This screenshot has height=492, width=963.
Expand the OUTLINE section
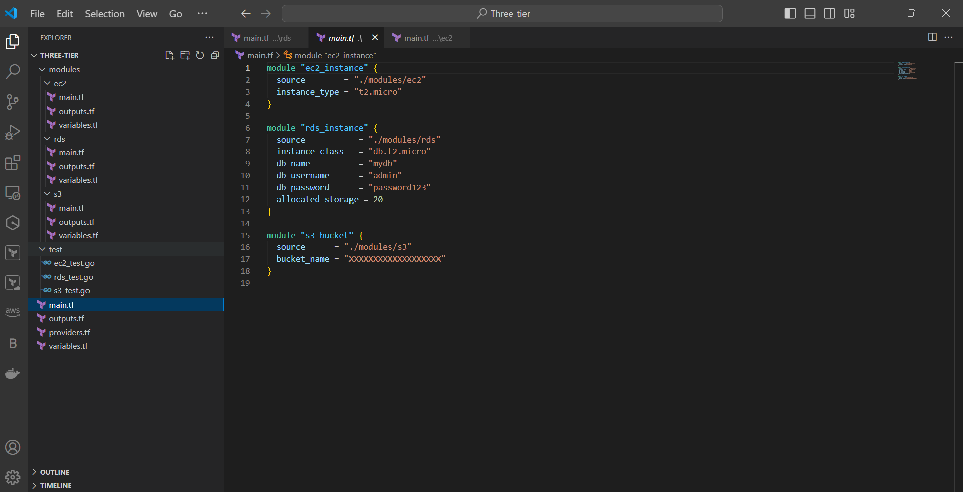click(x=55, y=472)
